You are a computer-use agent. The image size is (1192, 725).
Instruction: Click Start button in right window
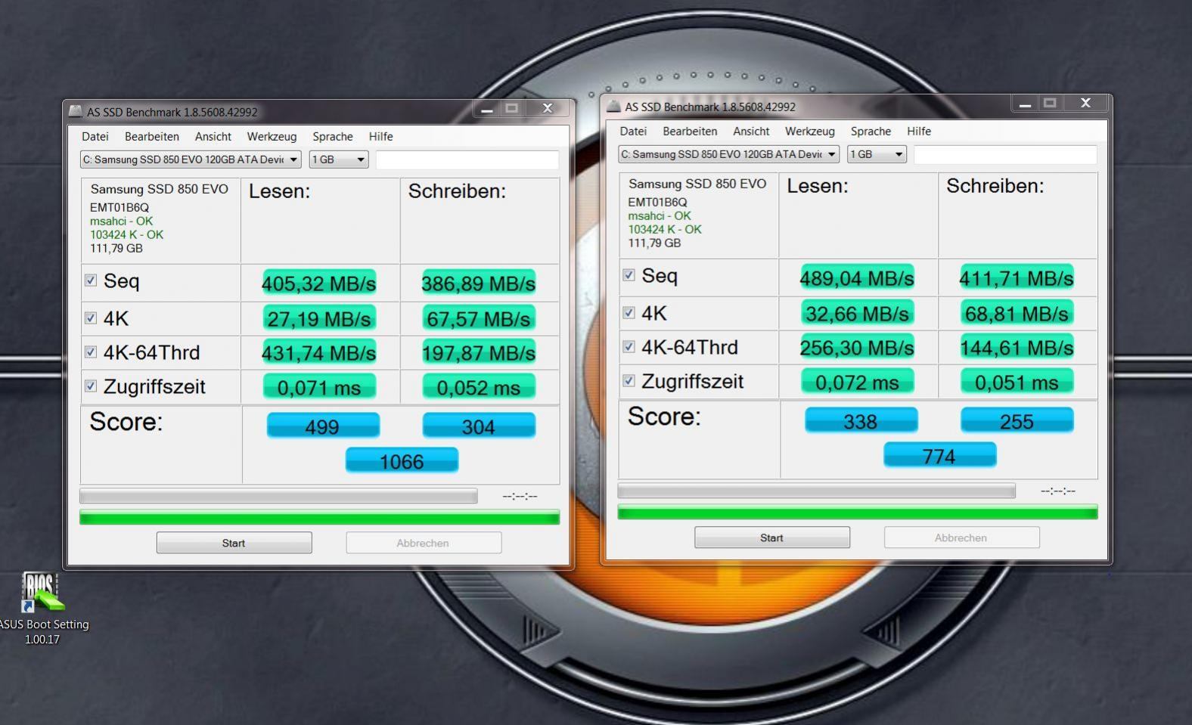click(772, 538)
